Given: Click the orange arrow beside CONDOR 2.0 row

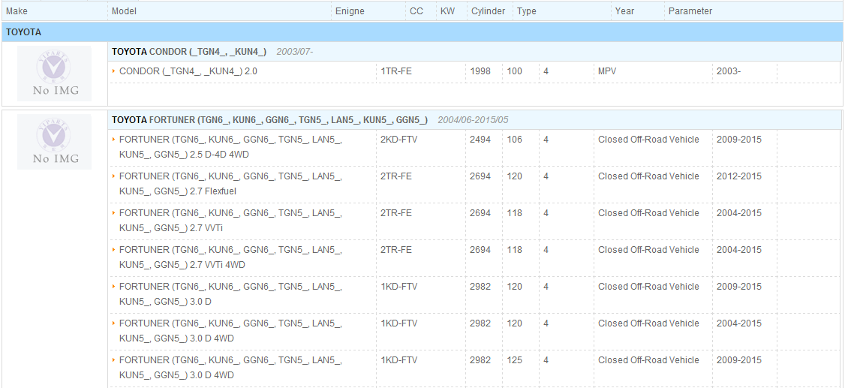Looking at the screenshot, I should 114,71.
